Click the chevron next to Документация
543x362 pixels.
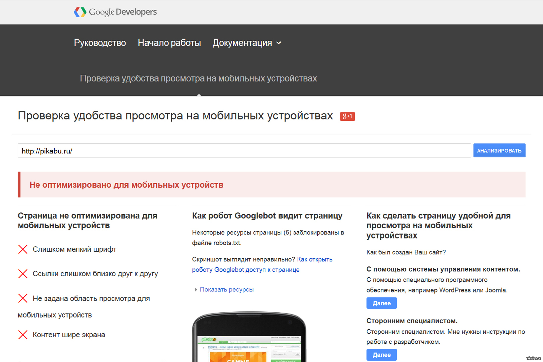coord(279,43)
